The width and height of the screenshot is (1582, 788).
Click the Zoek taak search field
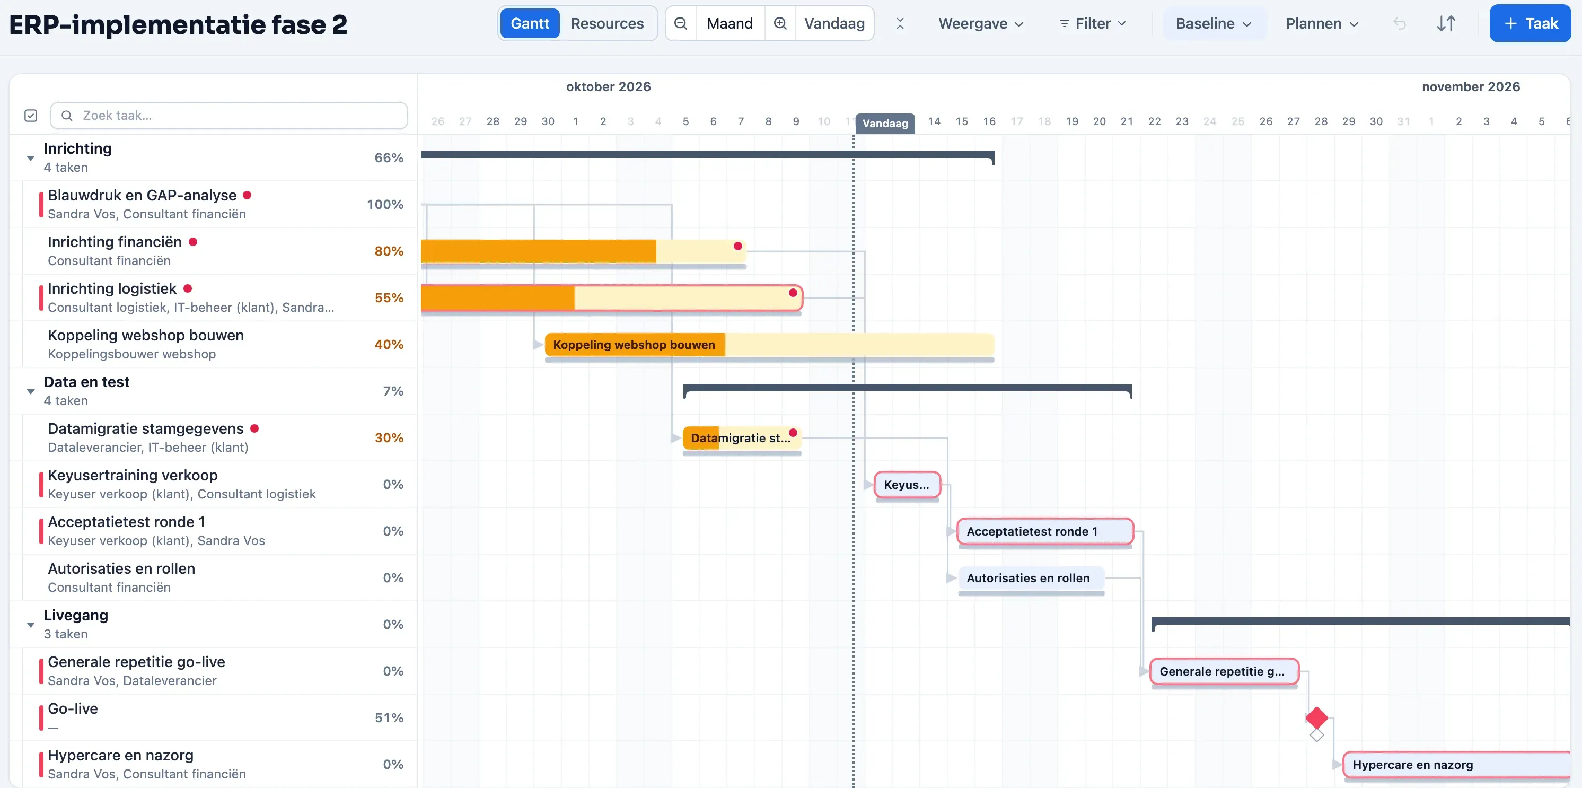click(x=229, y=116)
